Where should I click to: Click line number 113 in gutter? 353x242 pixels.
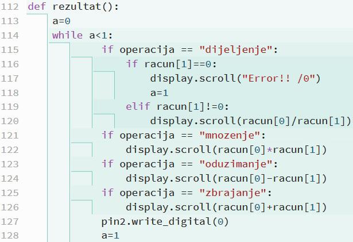point(10,21)
